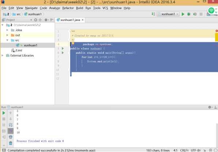Image resolution: width=218 pixels, height=152 pixels.
Task: Hide the Project tool window
Action: 52,20
